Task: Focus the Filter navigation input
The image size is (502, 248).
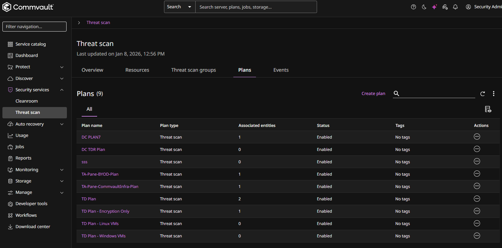Action: point(34,26)
